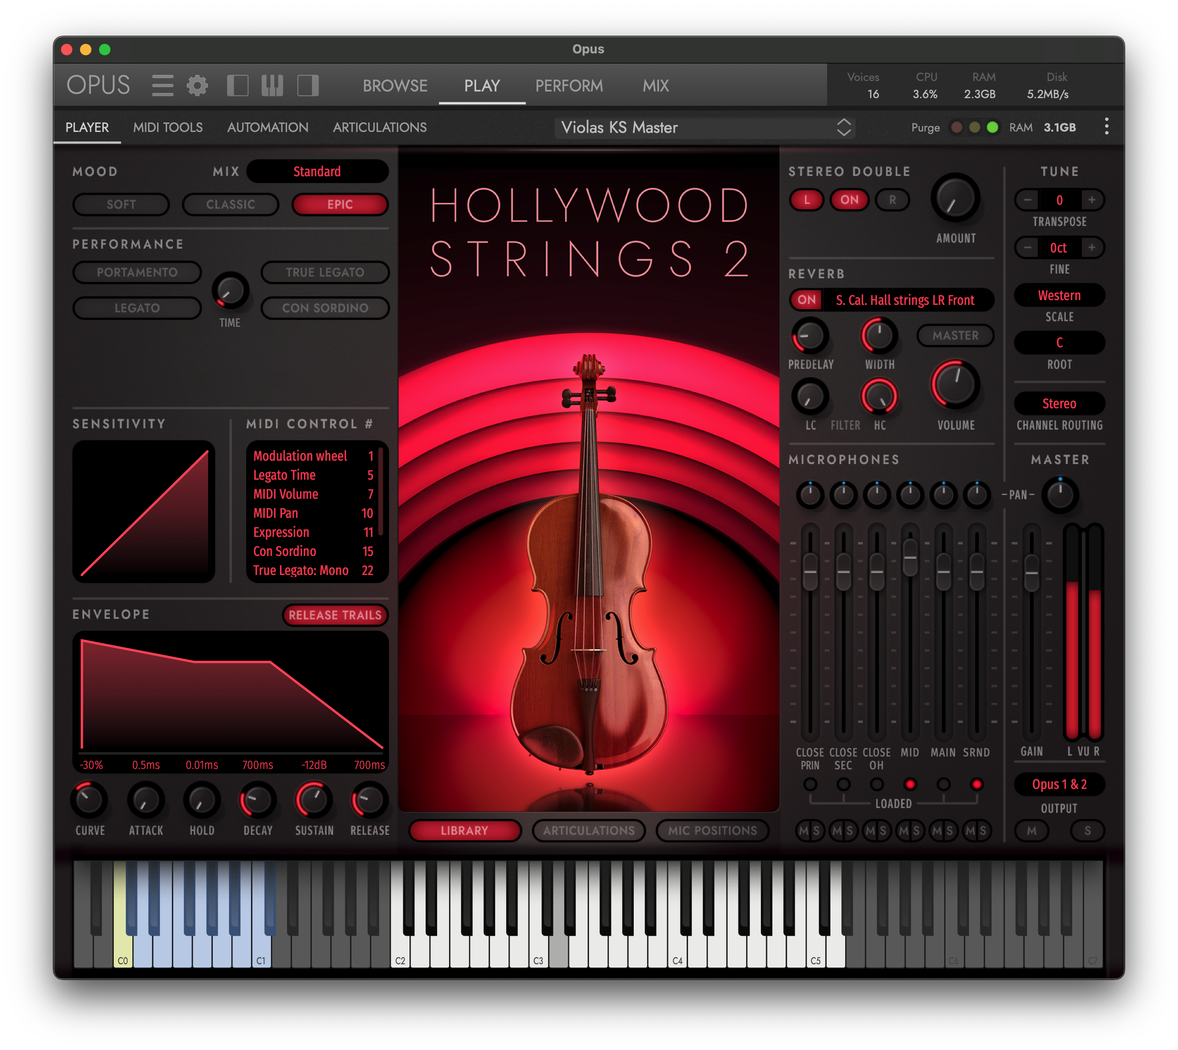Click the Reverb Predelay knob
The image size is (1178, 1050).
tap(810, 335)
